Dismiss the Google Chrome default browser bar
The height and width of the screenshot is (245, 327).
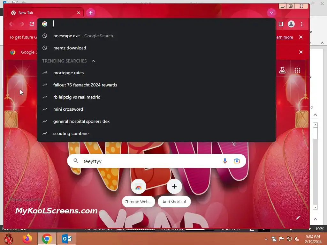[301, 52]
